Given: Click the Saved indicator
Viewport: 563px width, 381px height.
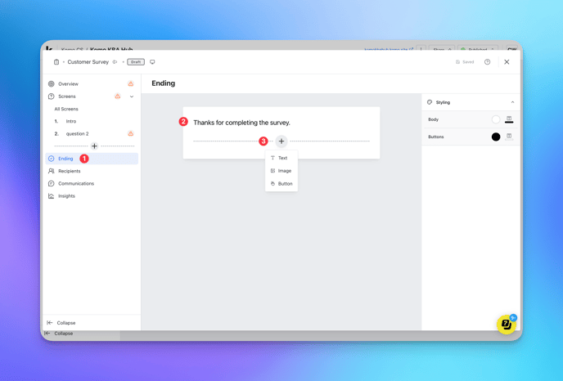Looking at the screenshot, I should coord(465,62).
